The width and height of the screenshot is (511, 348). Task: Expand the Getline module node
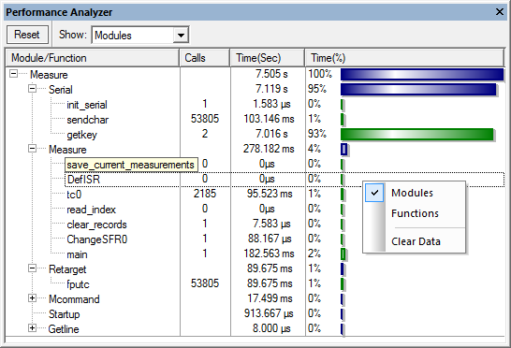click(x=32, y=328)
